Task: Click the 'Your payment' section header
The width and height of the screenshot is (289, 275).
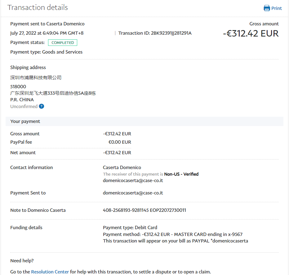Action: click(x=144, y=121)
